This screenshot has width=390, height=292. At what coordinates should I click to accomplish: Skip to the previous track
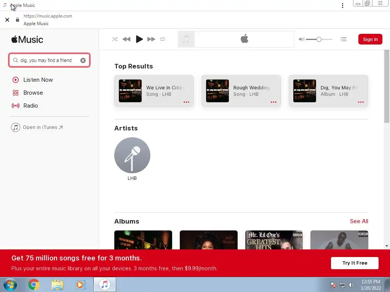(x=126, y=39)
